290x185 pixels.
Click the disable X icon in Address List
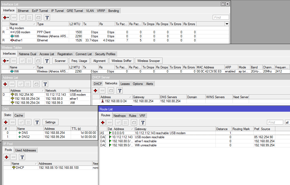(x=28, y=84)
